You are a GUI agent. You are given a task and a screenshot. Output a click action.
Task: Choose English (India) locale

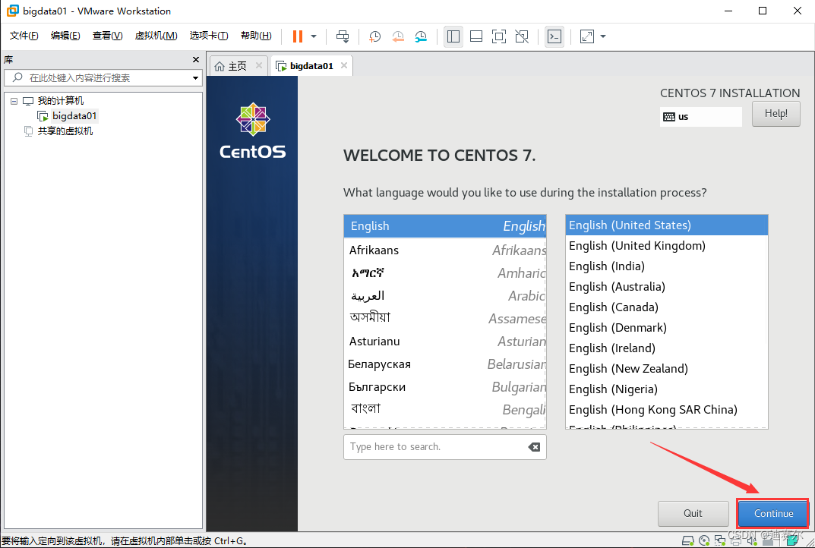(666, 266)
